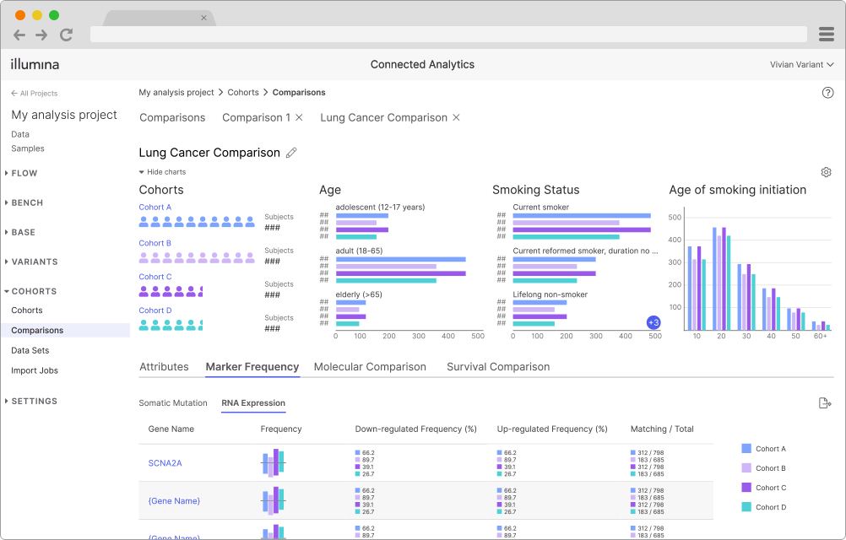Close the Comparison 1 tab
846x540 pixels.
click(x=300, y=117)
